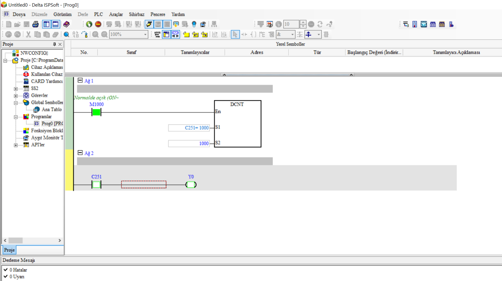Toggle the project panel view button

point(46,24)
